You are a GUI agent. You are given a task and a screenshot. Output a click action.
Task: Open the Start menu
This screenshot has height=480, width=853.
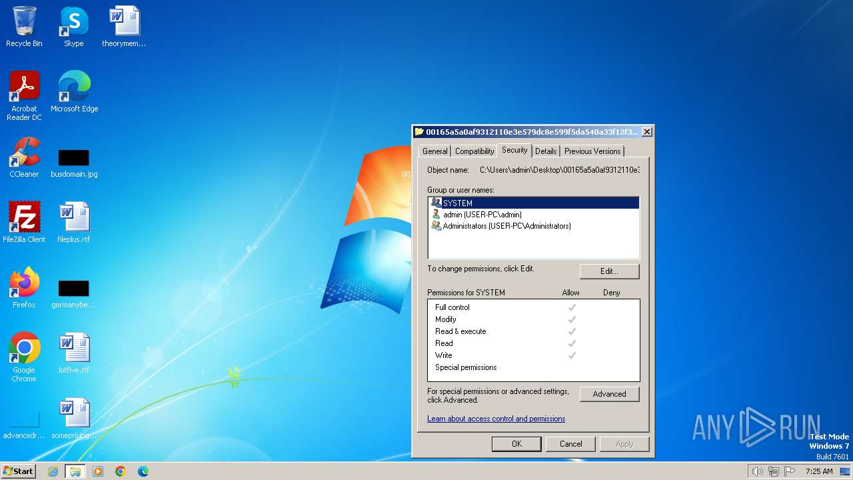pyautogui.click(x=19, y=471)
